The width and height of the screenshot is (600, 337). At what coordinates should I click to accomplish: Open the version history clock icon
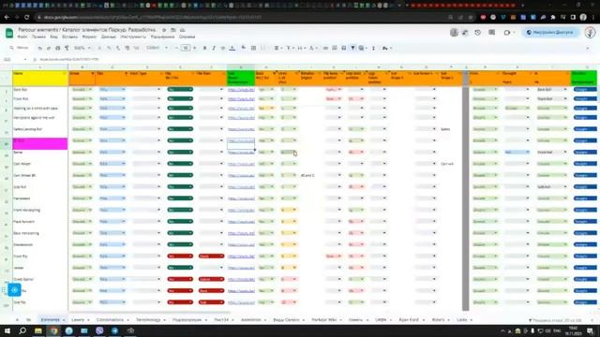477,33
